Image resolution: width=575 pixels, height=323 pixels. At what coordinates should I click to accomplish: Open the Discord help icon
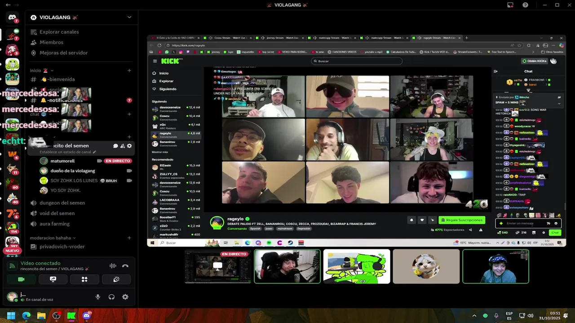[x=525, y=5]
